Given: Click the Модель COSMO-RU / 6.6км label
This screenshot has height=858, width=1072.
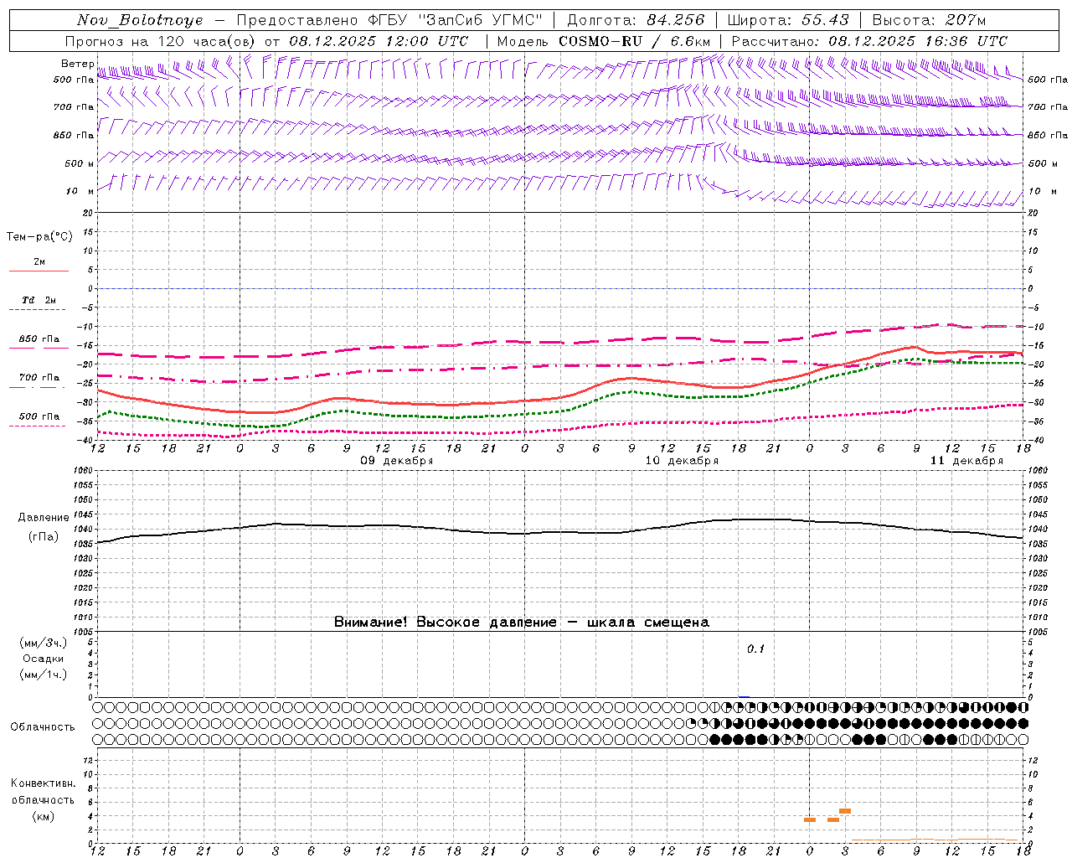Looking at the screenshot, I should 604,41.
